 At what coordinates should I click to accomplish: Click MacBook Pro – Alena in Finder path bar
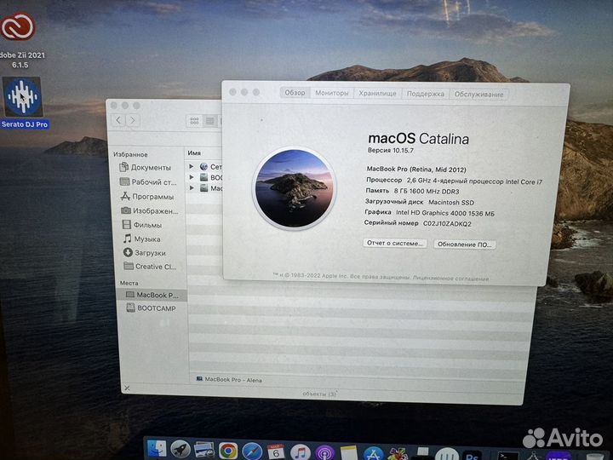click(x=229, y=379)
